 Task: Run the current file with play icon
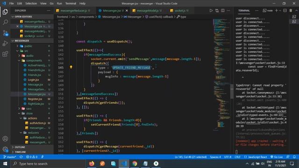tap(211, 10)
